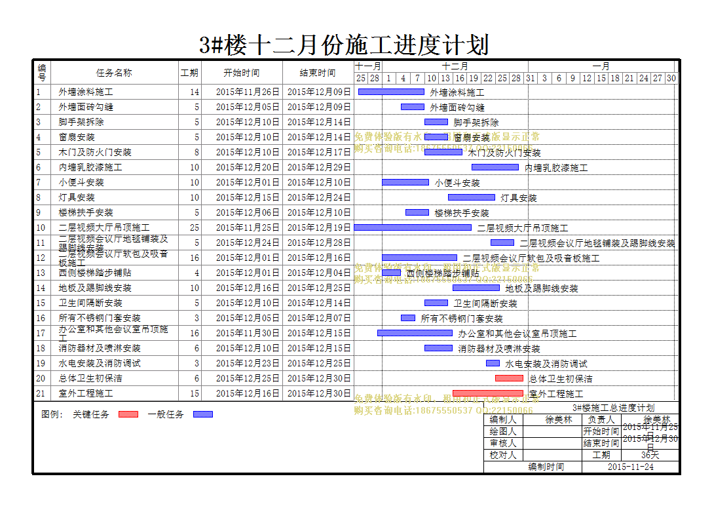Click the 编制时间 label in footer

546,467
